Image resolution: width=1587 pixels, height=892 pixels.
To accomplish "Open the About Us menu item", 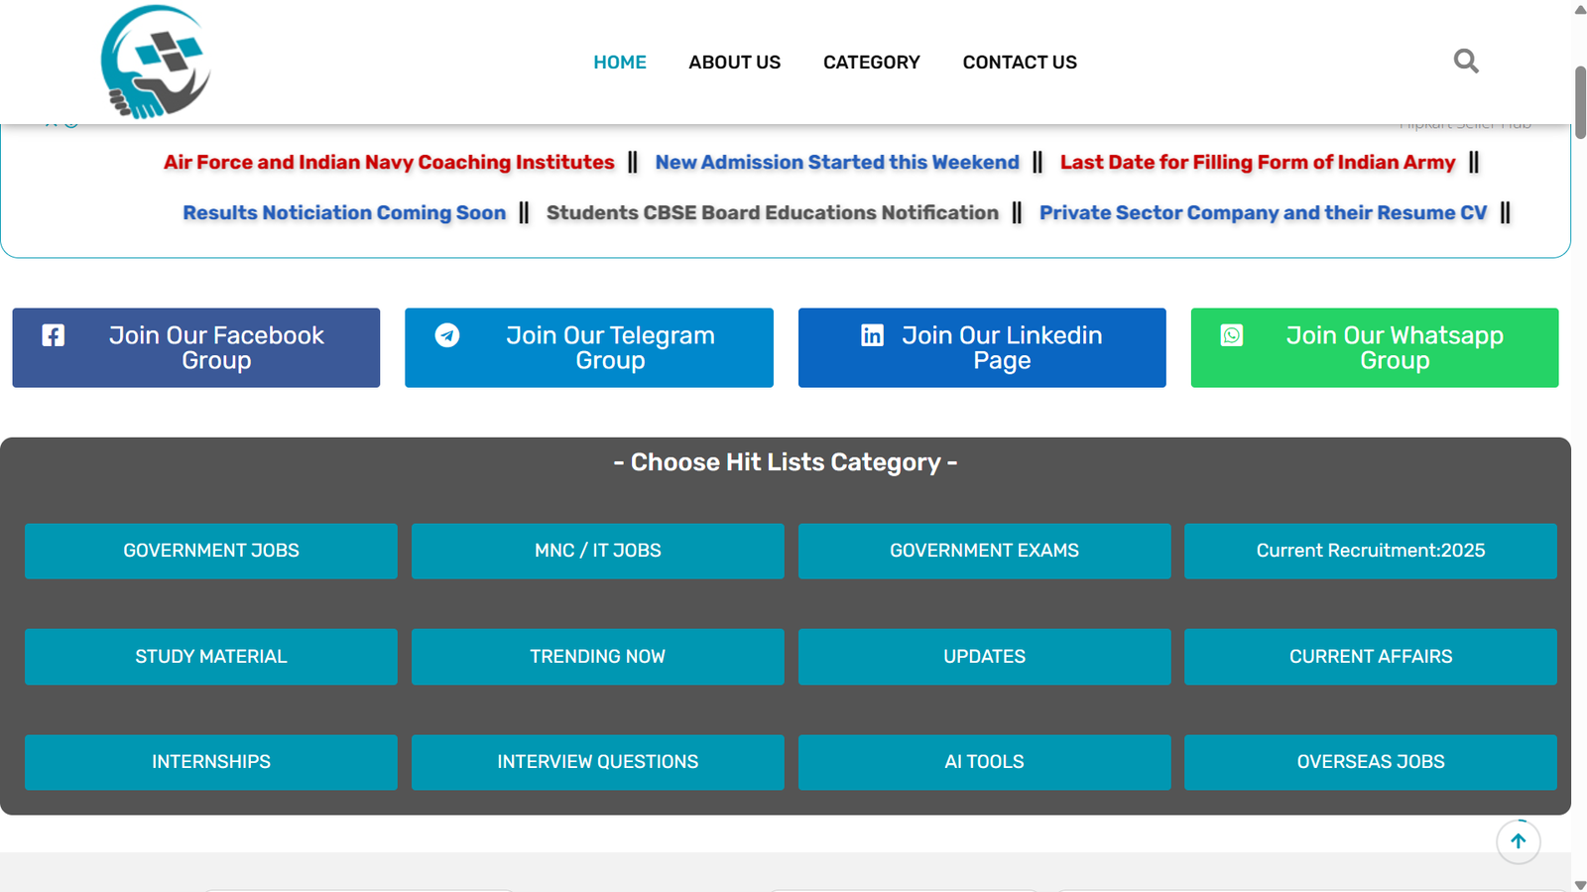I will [734, 63].
